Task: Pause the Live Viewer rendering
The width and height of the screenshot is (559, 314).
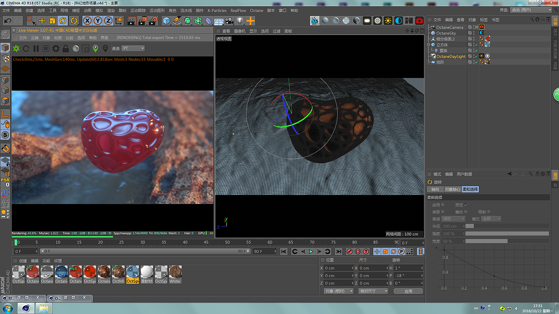Action: click(36, 48)
